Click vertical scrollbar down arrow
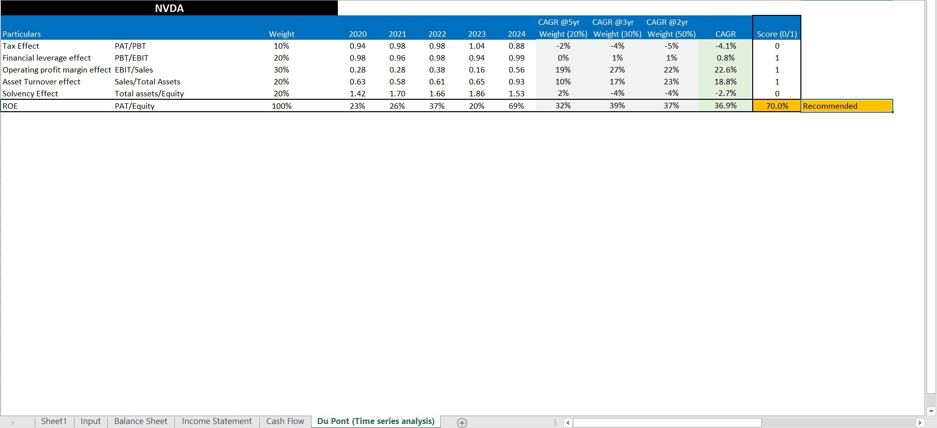 [x=931, y=412]
